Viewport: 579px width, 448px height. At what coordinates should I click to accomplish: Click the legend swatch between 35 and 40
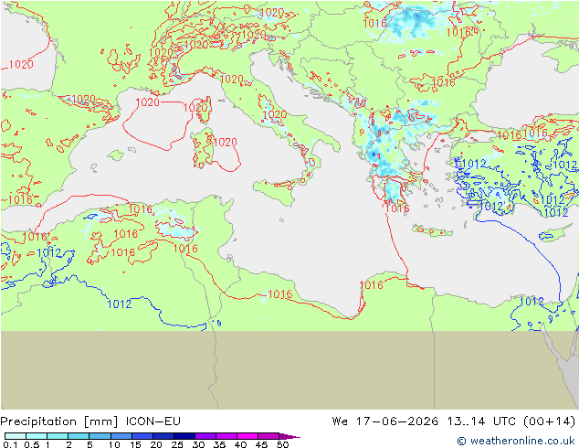point(226,436)
